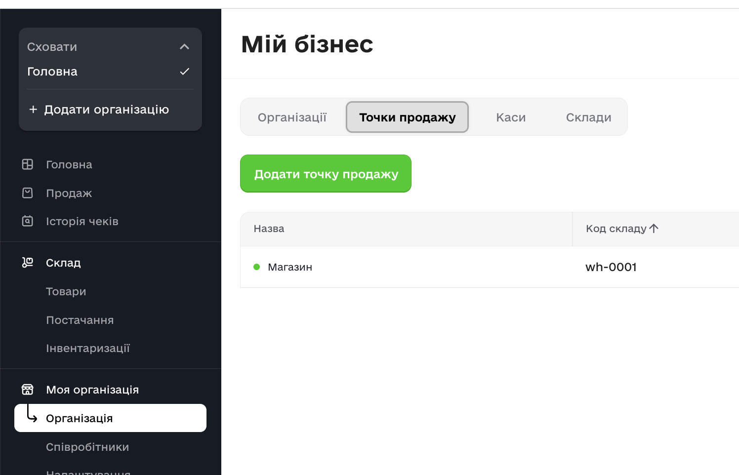Collapse the Моя організація sidebar section

tap(92, 390)
